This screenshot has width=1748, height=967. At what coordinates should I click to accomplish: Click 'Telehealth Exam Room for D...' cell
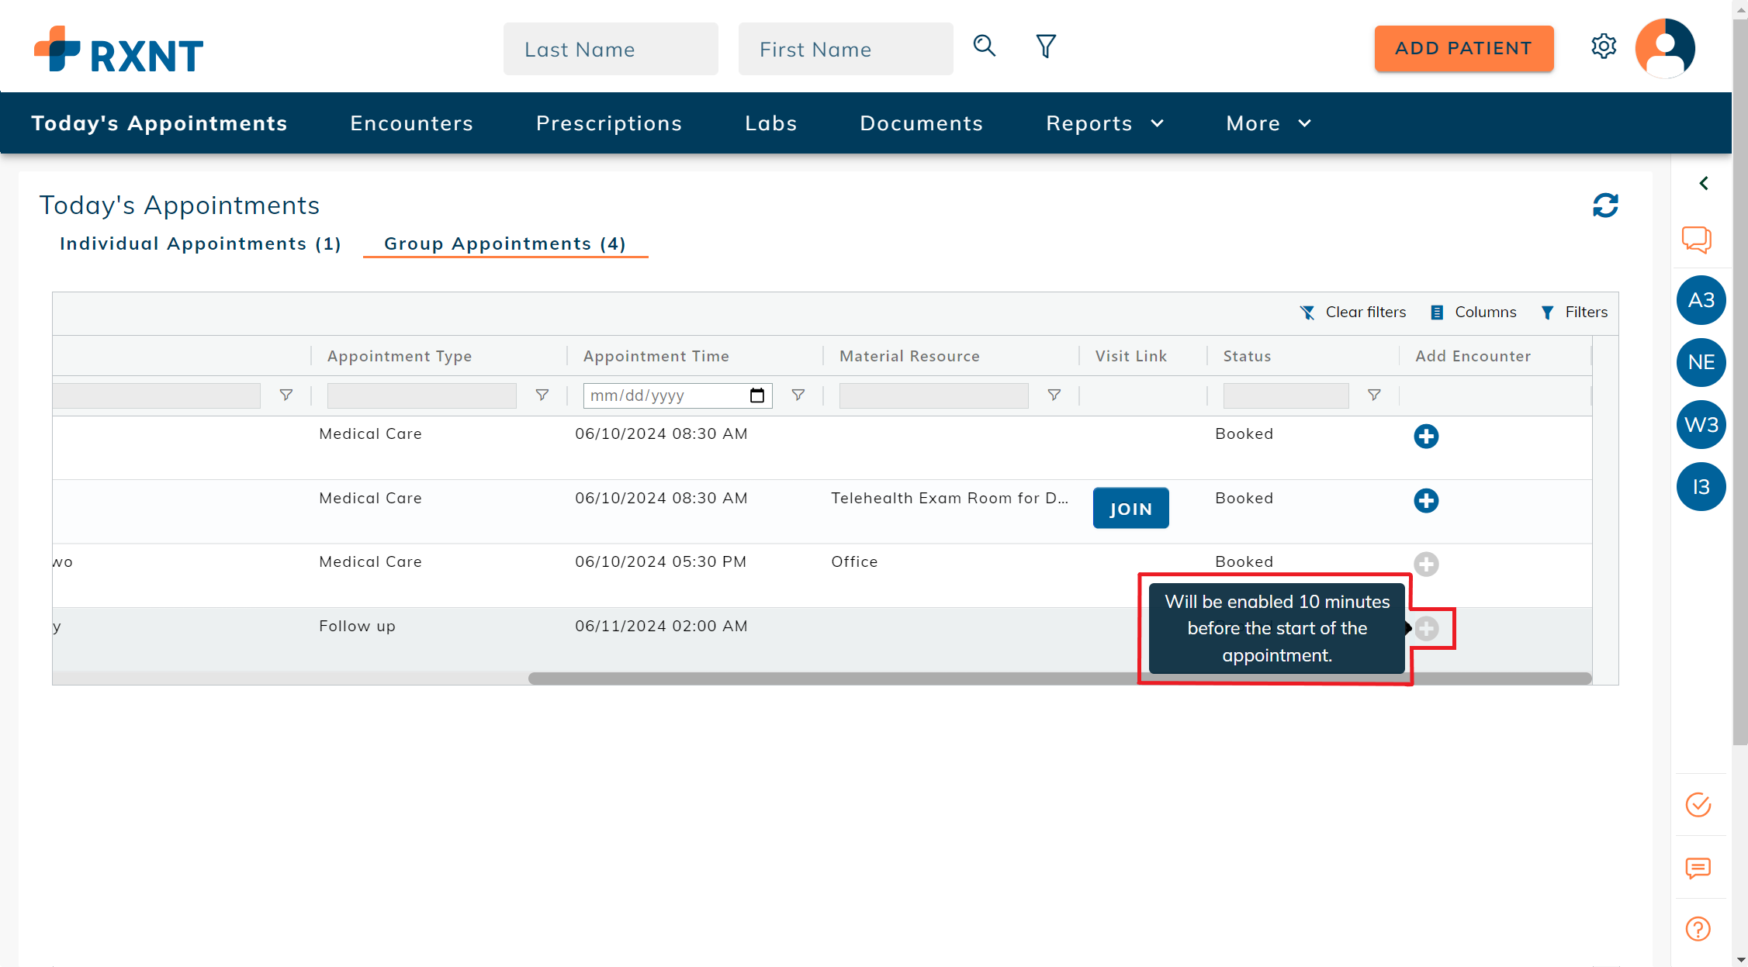(x=950, y=498)
